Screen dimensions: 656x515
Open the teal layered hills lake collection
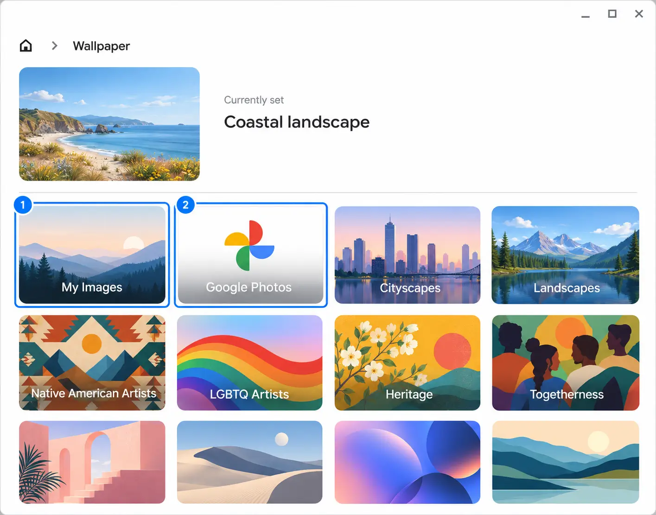tap(566, 462)
